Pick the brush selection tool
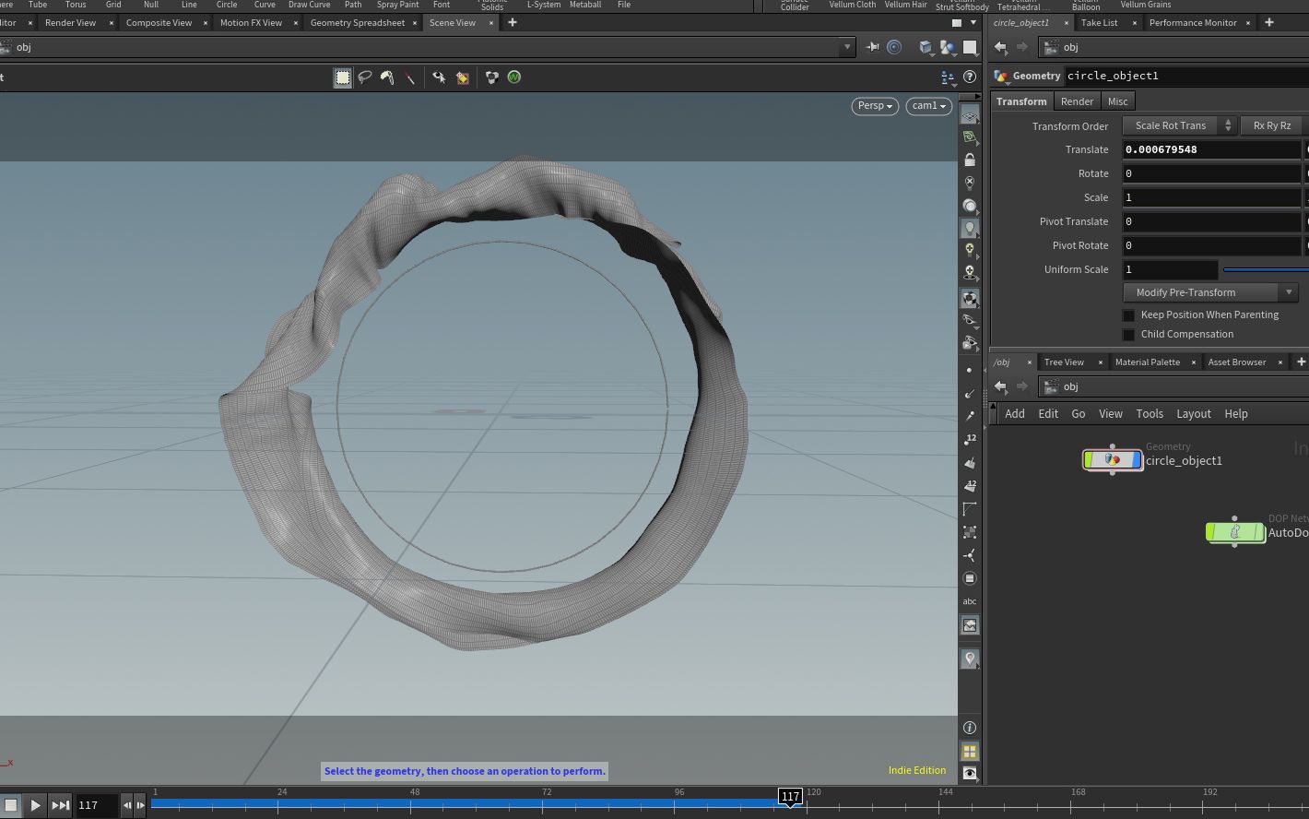Screen dimensions: 1309x819 click(387, 78)
